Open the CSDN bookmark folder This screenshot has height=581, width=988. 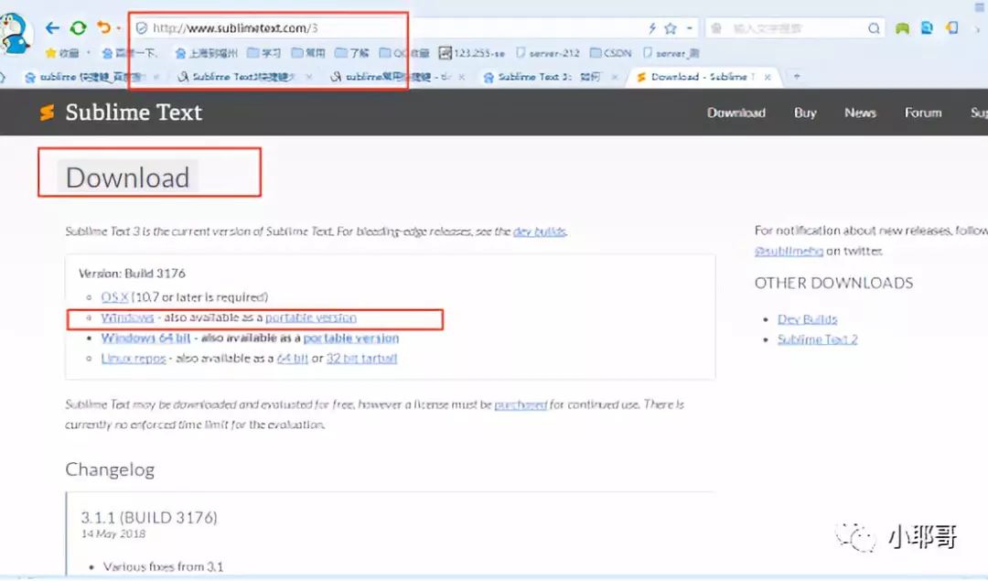pyautogui.click(x=610, y=53)
